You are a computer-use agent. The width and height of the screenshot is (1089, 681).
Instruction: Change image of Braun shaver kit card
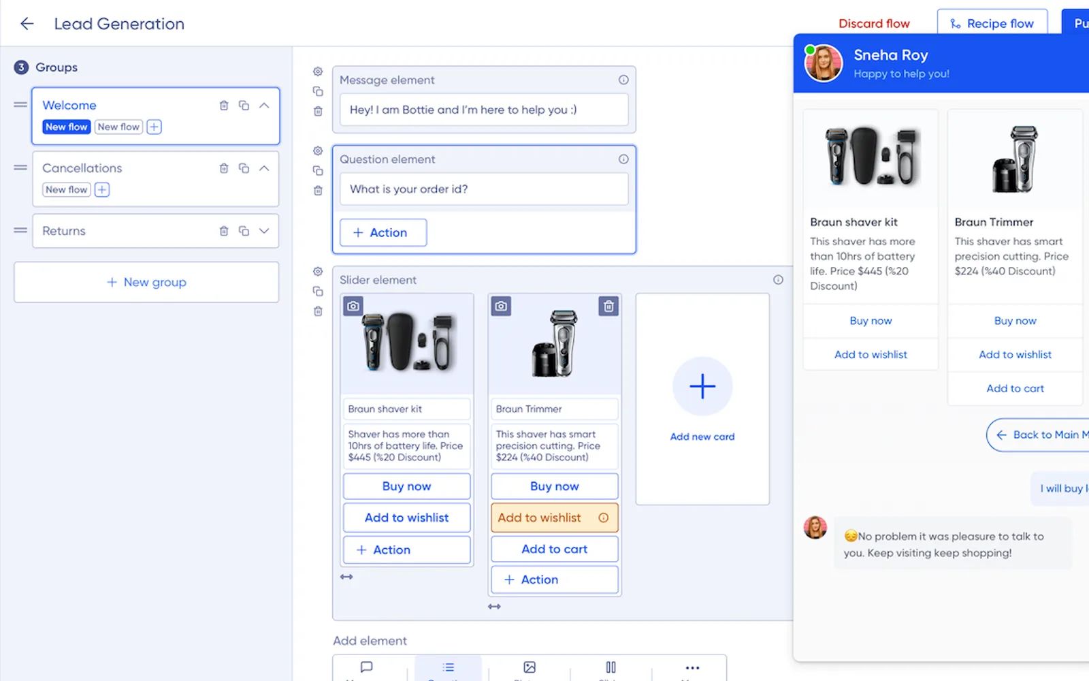click(x=353, y=306)
